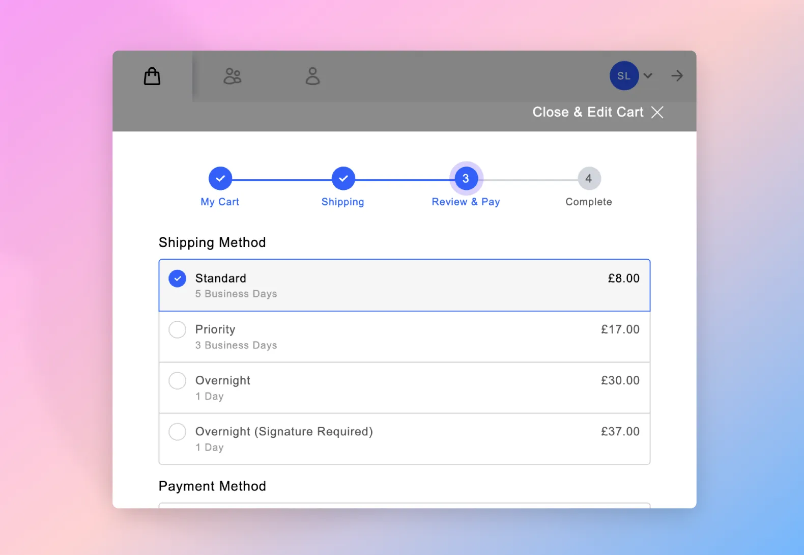The width and height of the screenshot is (804, 555).
Task: Click the X icon beside Close & Edit Cart
Action: click(657, 112)
